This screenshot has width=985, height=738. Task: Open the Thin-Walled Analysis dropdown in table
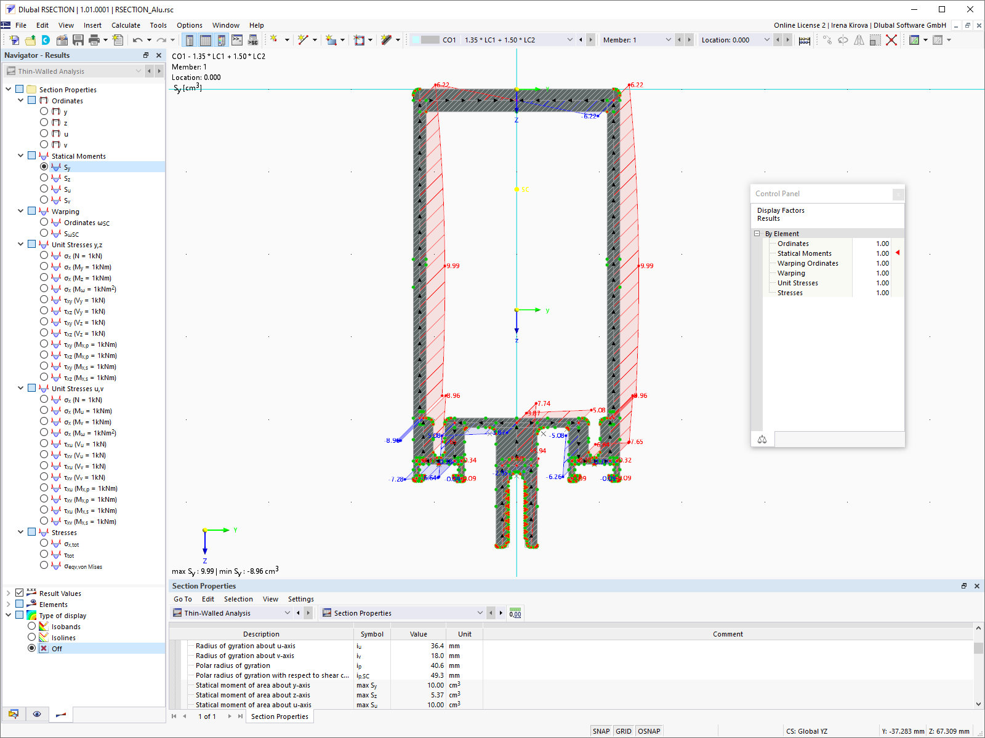[x=287, y=613]
